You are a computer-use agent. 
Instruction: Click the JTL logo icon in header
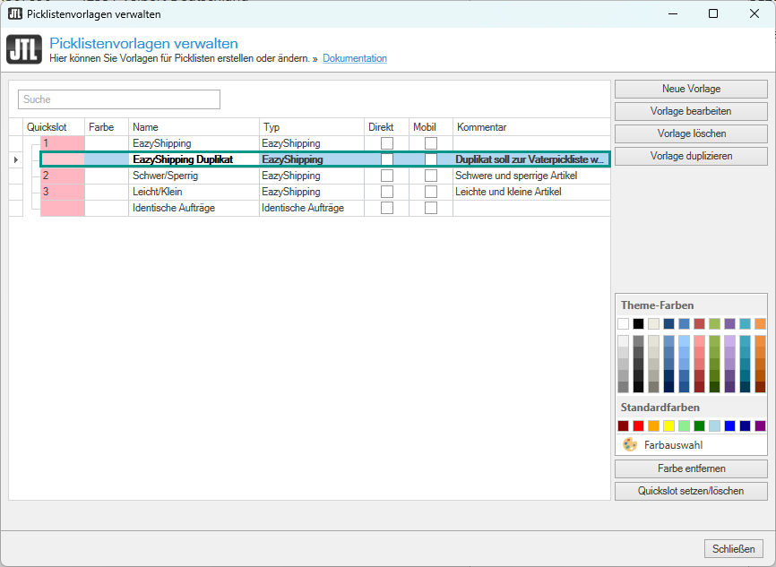pos(23,49)
